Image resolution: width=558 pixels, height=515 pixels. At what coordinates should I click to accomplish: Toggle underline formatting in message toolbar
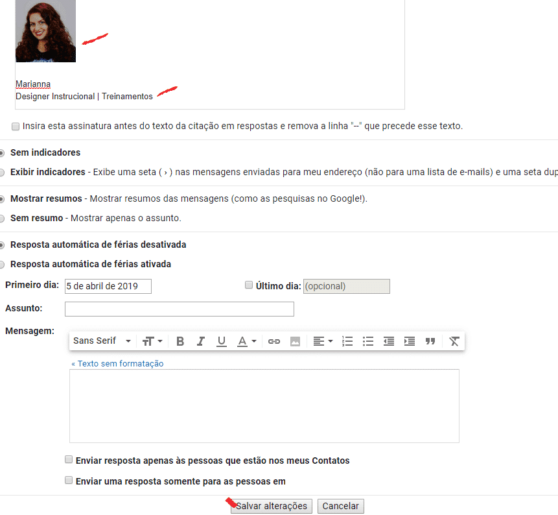(x=222, y=341)
